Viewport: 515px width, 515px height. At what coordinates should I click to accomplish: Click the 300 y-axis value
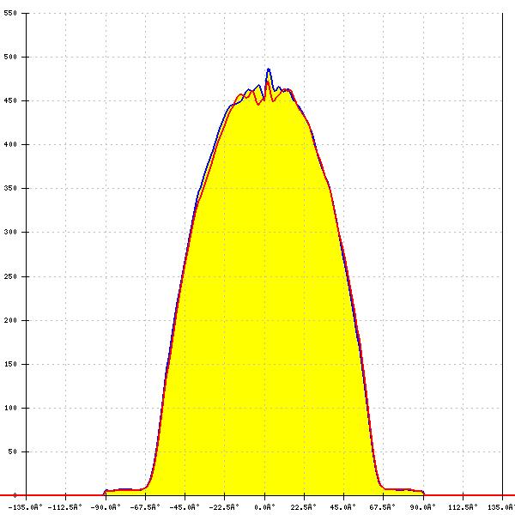(10, 232)
